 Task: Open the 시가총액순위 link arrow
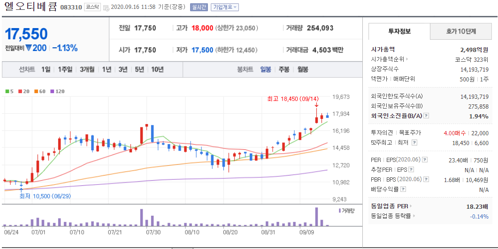coord(407,59)
